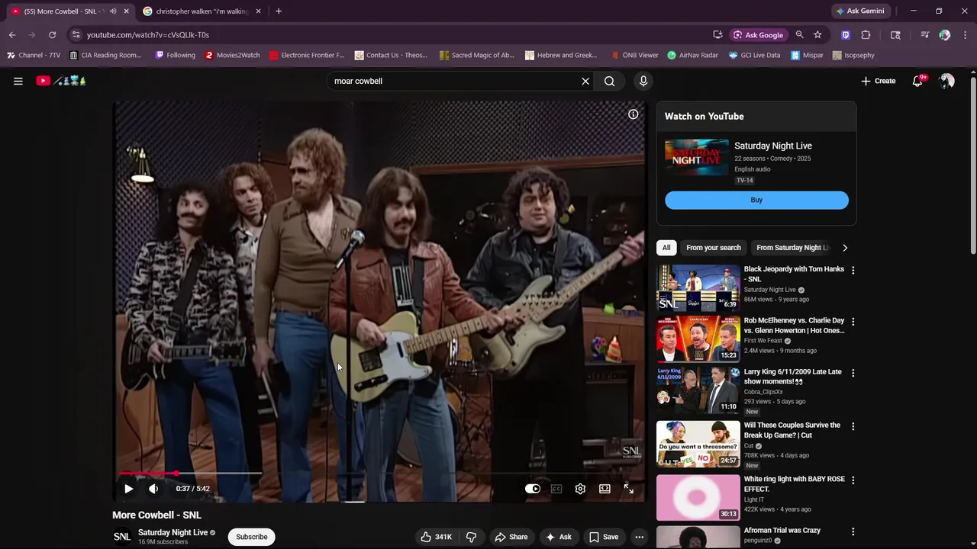Screen dimensions: 977x549
Task: Click the Ask button below video
Action: pos(558,537)
